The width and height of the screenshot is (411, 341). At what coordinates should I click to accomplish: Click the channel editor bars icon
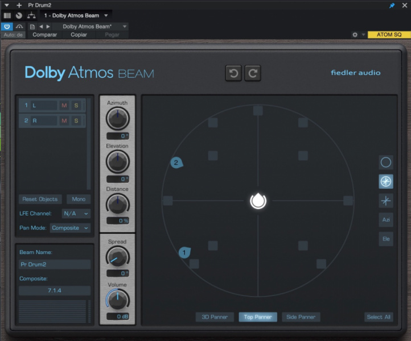[7, 16]
